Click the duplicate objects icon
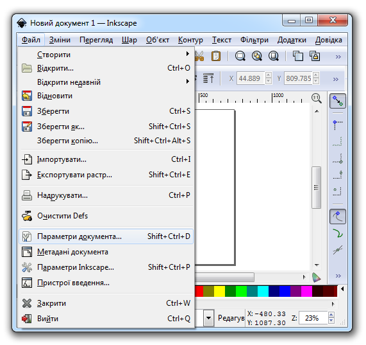The image size is (366, 345). 298,56
